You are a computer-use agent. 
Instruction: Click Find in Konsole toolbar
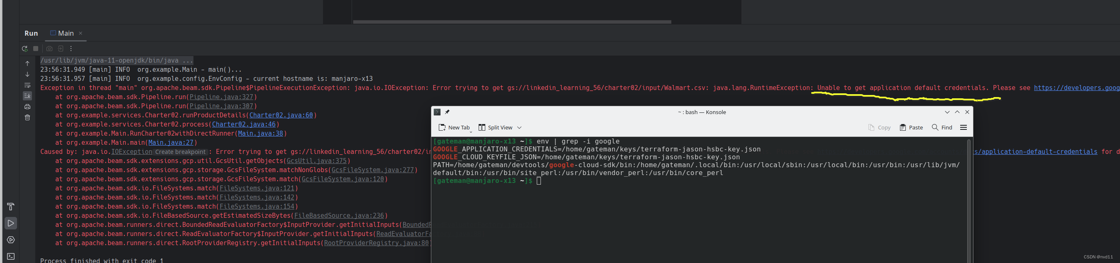pos(942,127)
